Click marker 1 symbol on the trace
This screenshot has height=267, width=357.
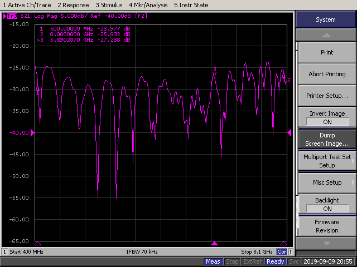(x=37, y=88)
